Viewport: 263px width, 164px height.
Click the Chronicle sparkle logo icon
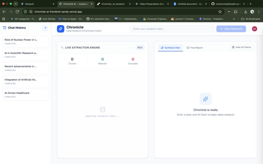click(61, 29)
